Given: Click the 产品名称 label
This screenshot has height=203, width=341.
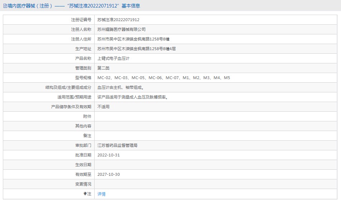Looking at the screenshot, I should point(83,58).
